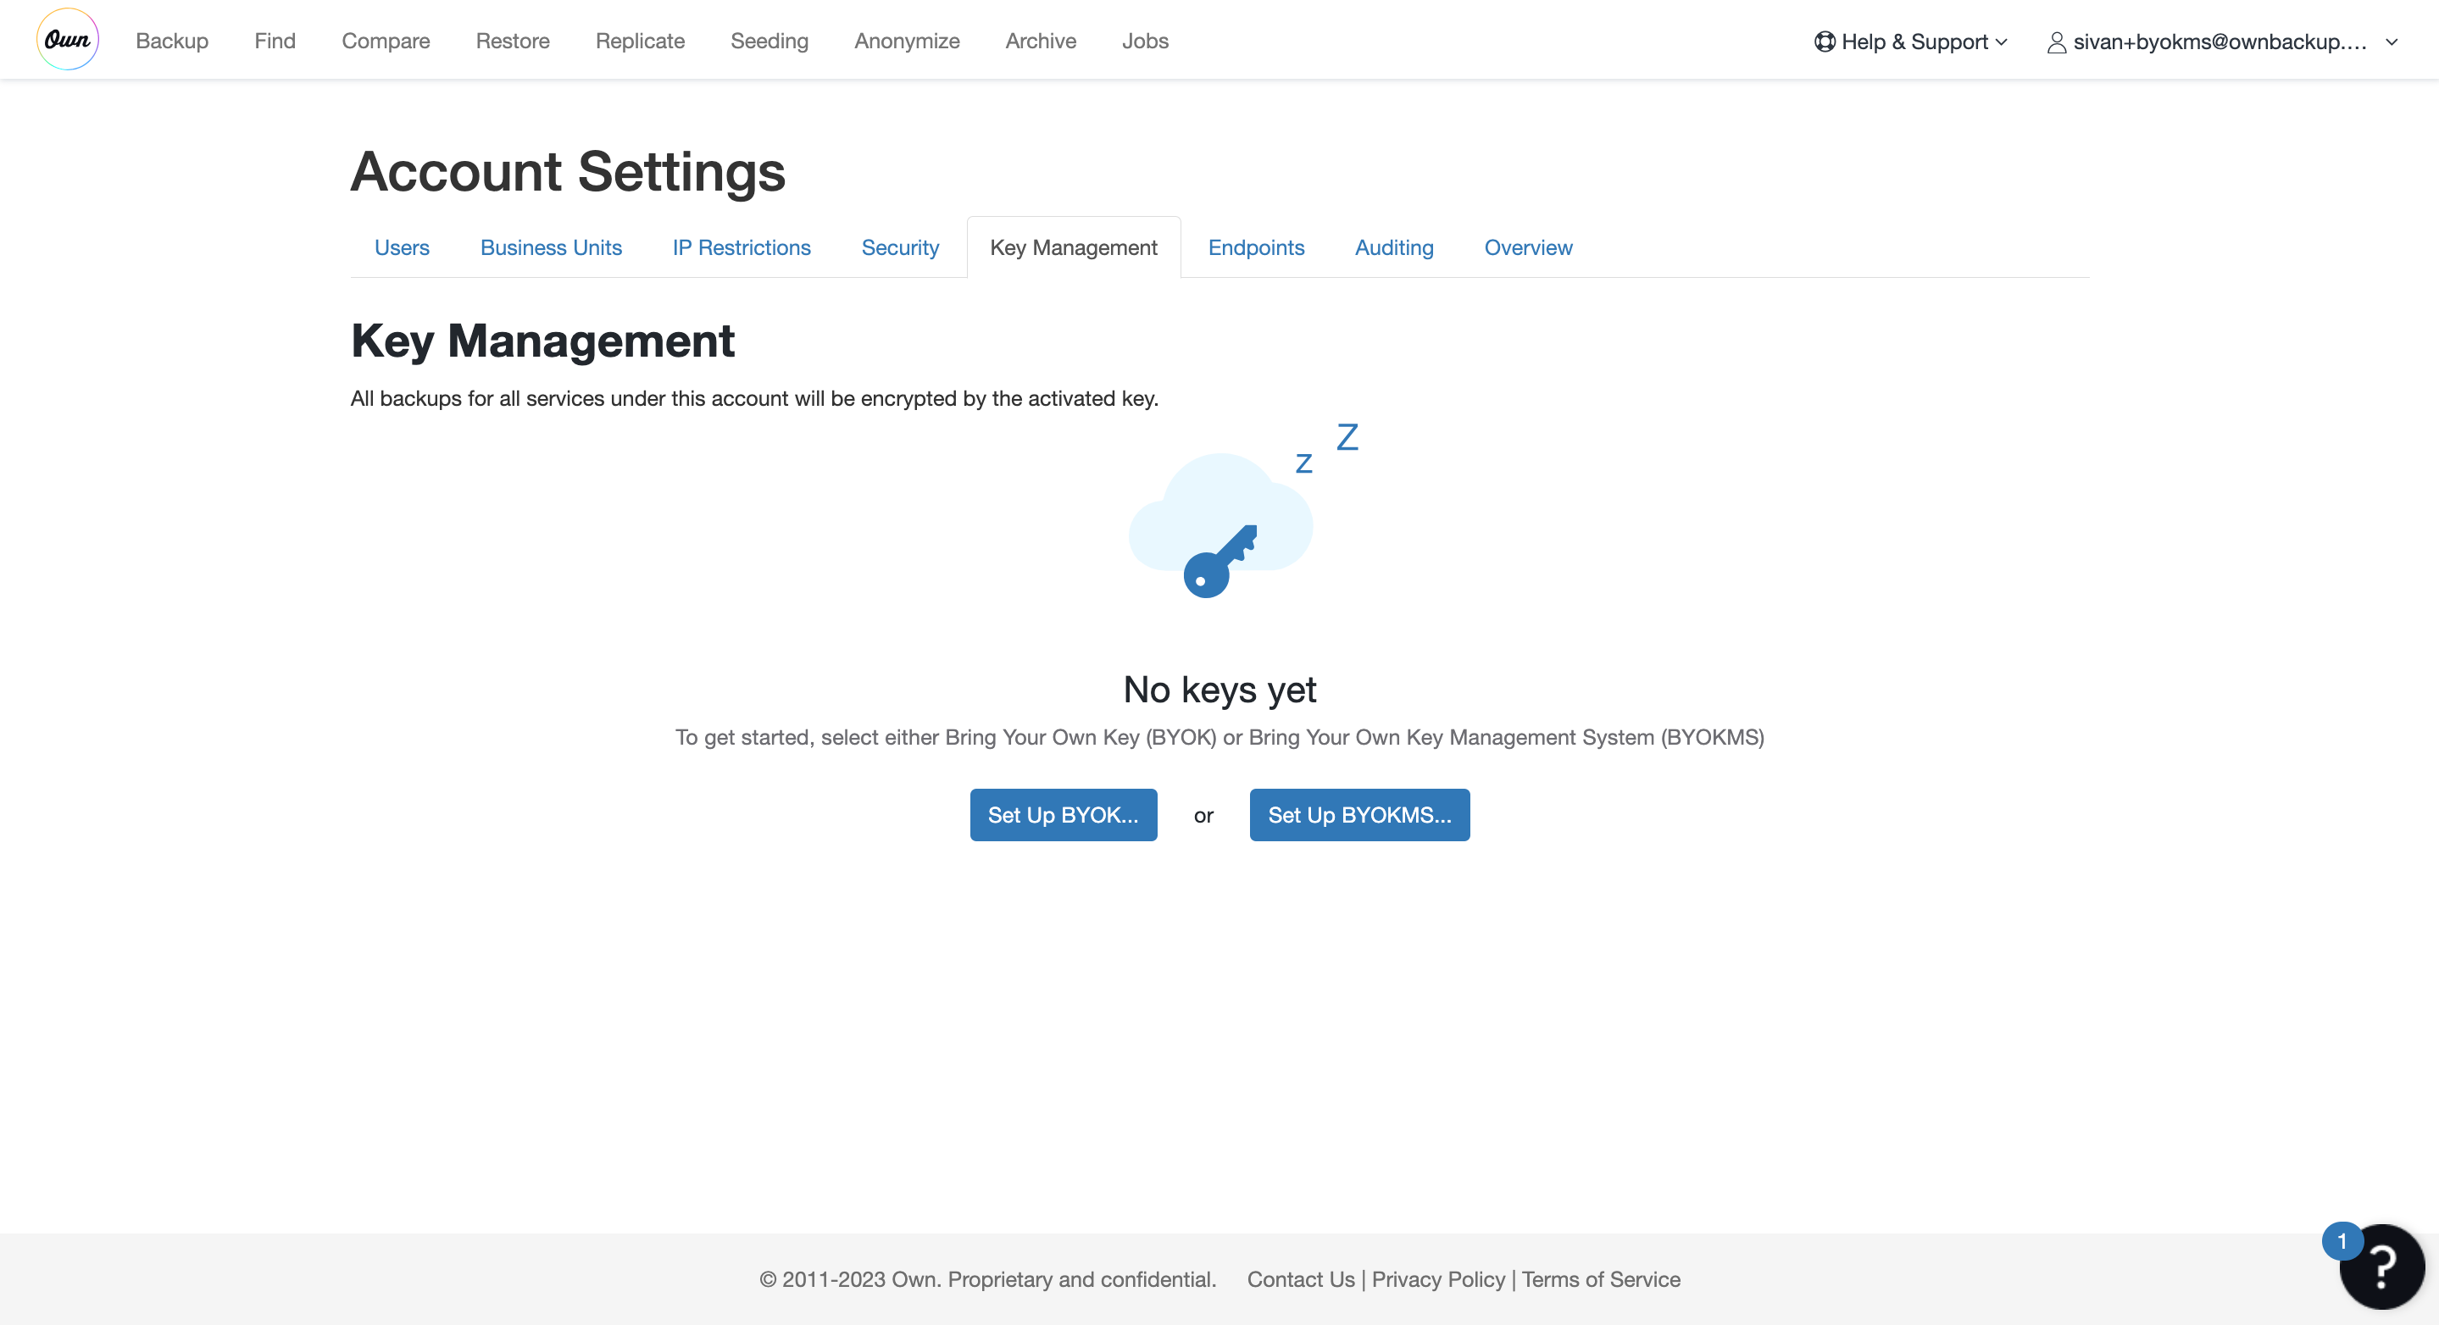
Task: Click the notification badge on the help widget
Action: coord(2342,1241)
